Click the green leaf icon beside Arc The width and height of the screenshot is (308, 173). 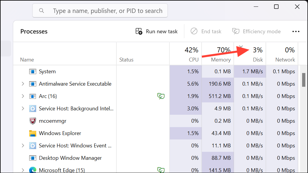coord(161,96)
